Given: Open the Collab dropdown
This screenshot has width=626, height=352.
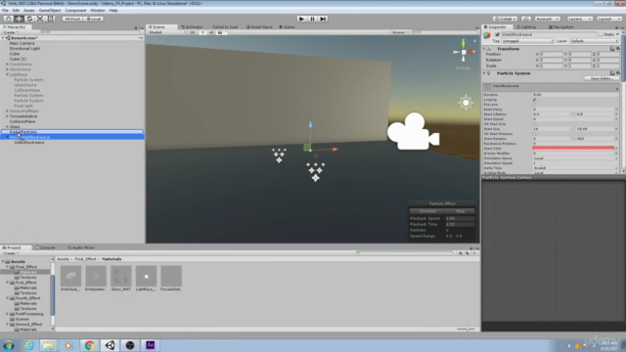Looking at the screenshot, I should coord(505,19).
